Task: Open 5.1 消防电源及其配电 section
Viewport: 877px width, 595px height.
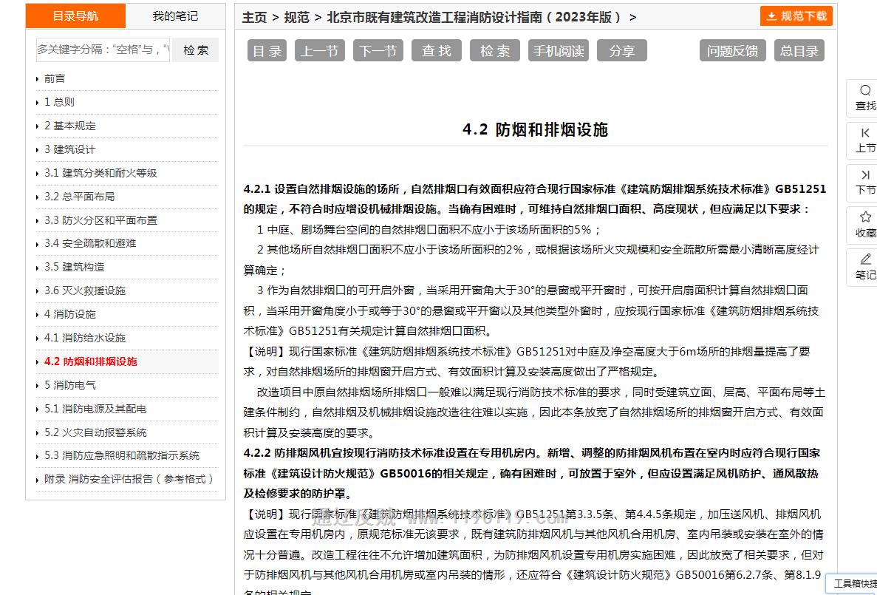Action: pos(95,409)
